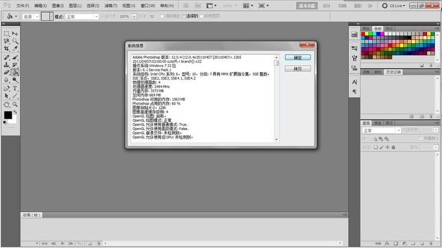Toggle propagate frame 1 checkbox in Layers panel

(421, 139)
